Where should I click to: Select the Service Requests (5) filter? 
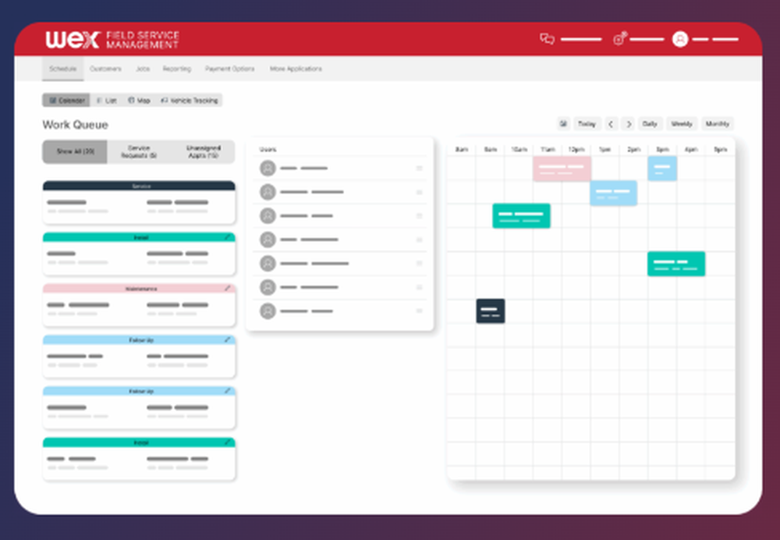(139, 151)
